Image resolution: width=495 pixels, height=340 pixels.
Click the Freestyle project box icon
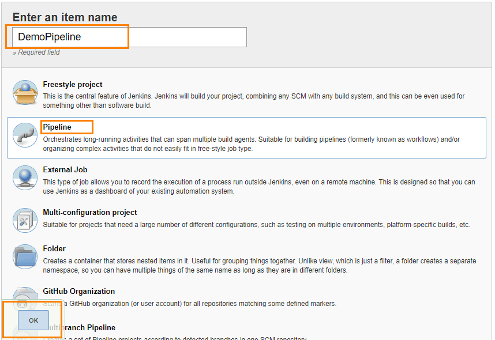tap(25, 93)
